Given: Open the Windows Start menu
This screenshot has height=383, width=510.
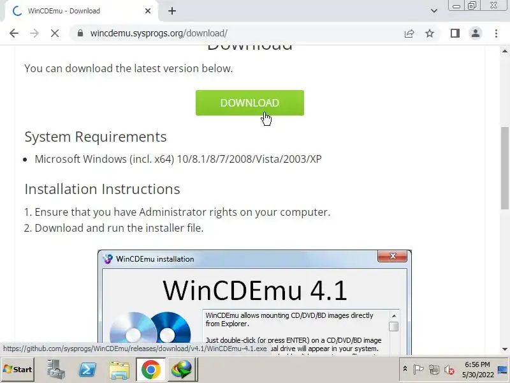Looking at the screenshot, I should click(18, 370).
